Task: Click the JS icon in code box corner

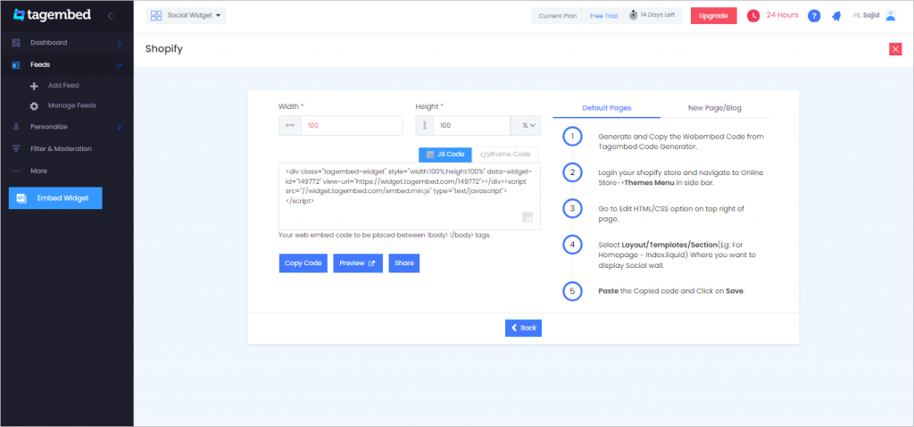Action: coord(527,218)
